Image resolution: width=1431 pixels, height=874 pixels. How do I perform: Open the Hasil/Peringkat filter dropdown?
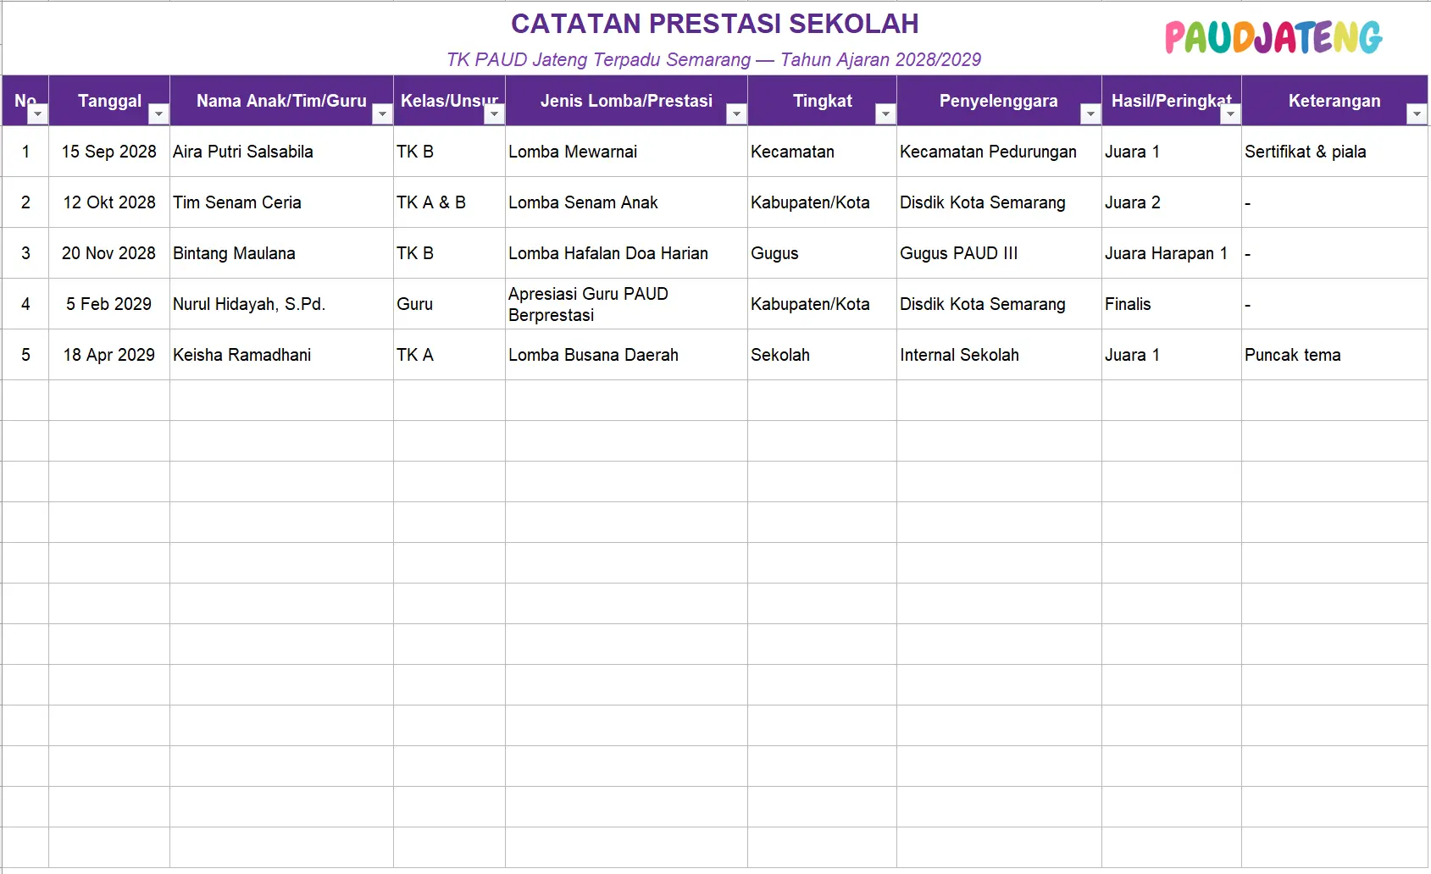pyautogui.click(x=1230, y=114)
